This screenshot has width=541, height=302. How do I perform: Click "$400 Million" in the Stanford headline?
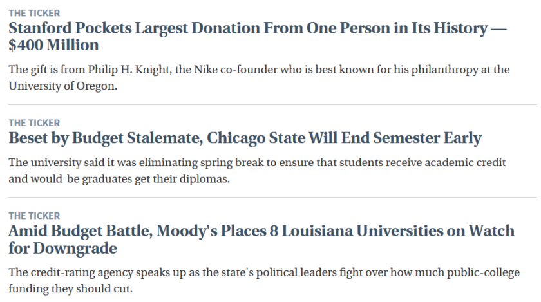click(54, 45)
